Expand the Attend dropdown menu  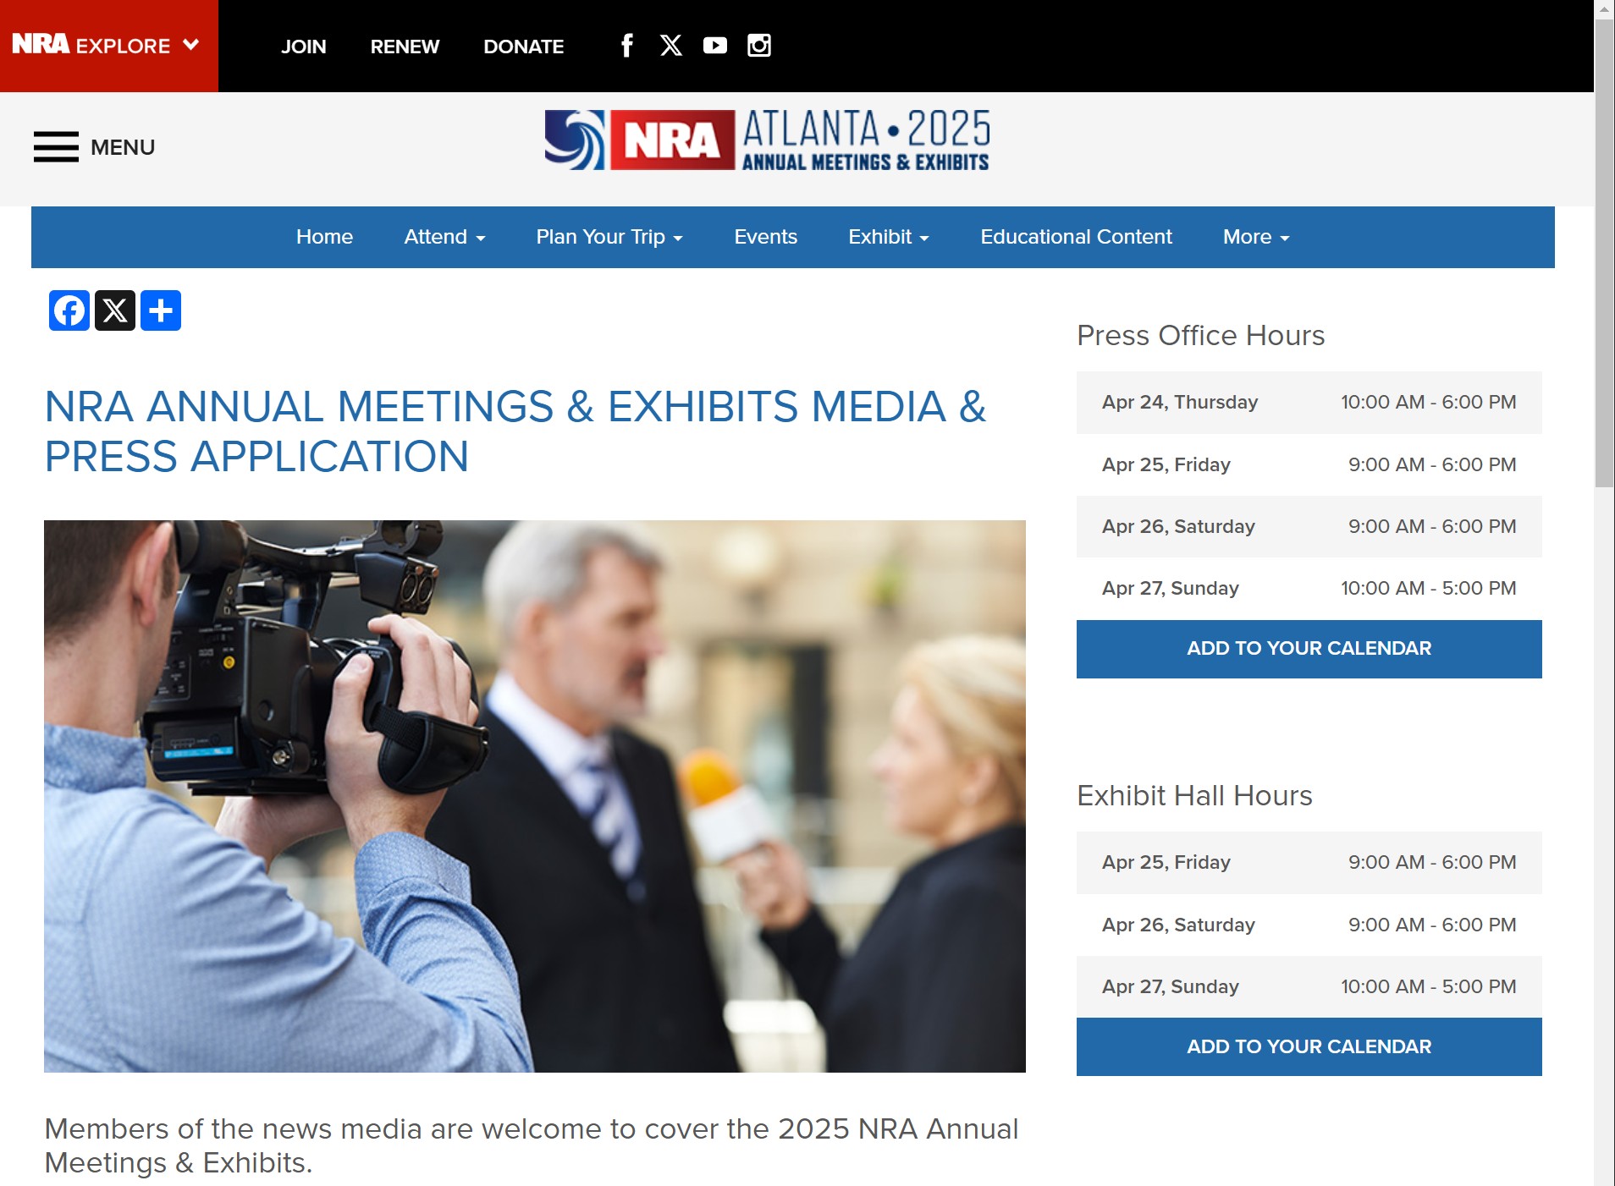tap(444, 237)
